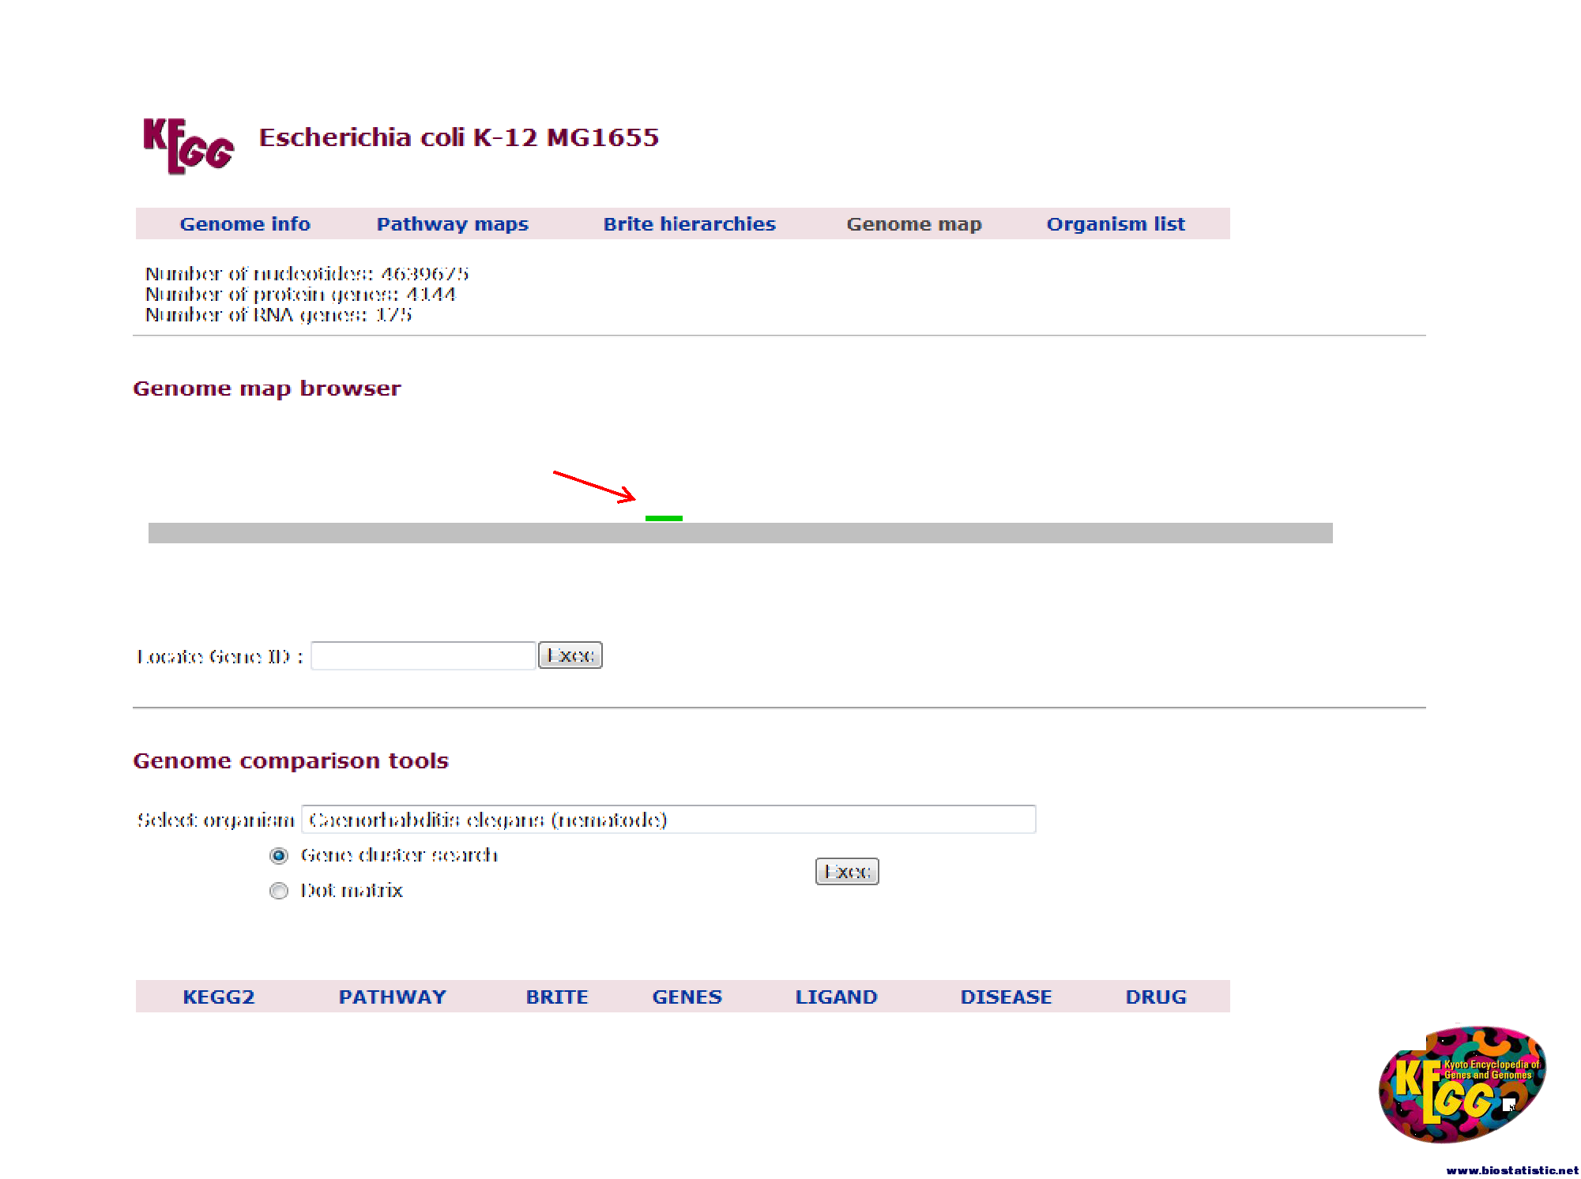Focus the Locate Gene ID input field
1581x1179 pixels.
click(x=423, y=655)
